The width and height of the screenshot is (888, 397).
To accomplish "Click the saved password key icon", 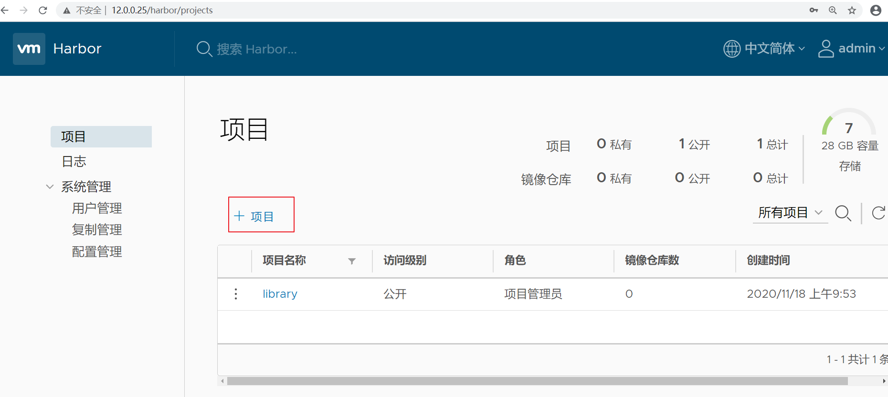I will (814, 10).
